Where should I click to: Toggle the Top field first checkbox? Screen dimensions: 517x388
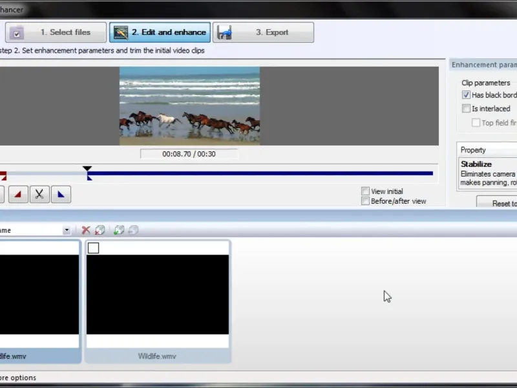(476, 123)
